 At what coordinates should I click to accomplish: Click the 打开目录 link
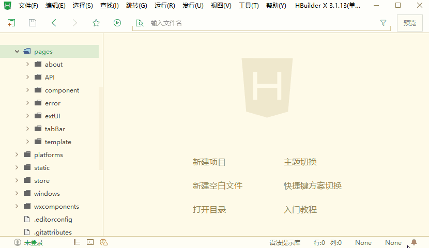pos(209,210)
